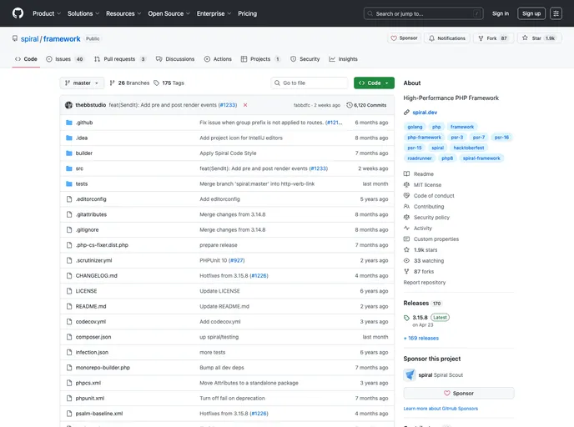Switch to the Issues tab

pyautogui.click(x=65, y=59)
